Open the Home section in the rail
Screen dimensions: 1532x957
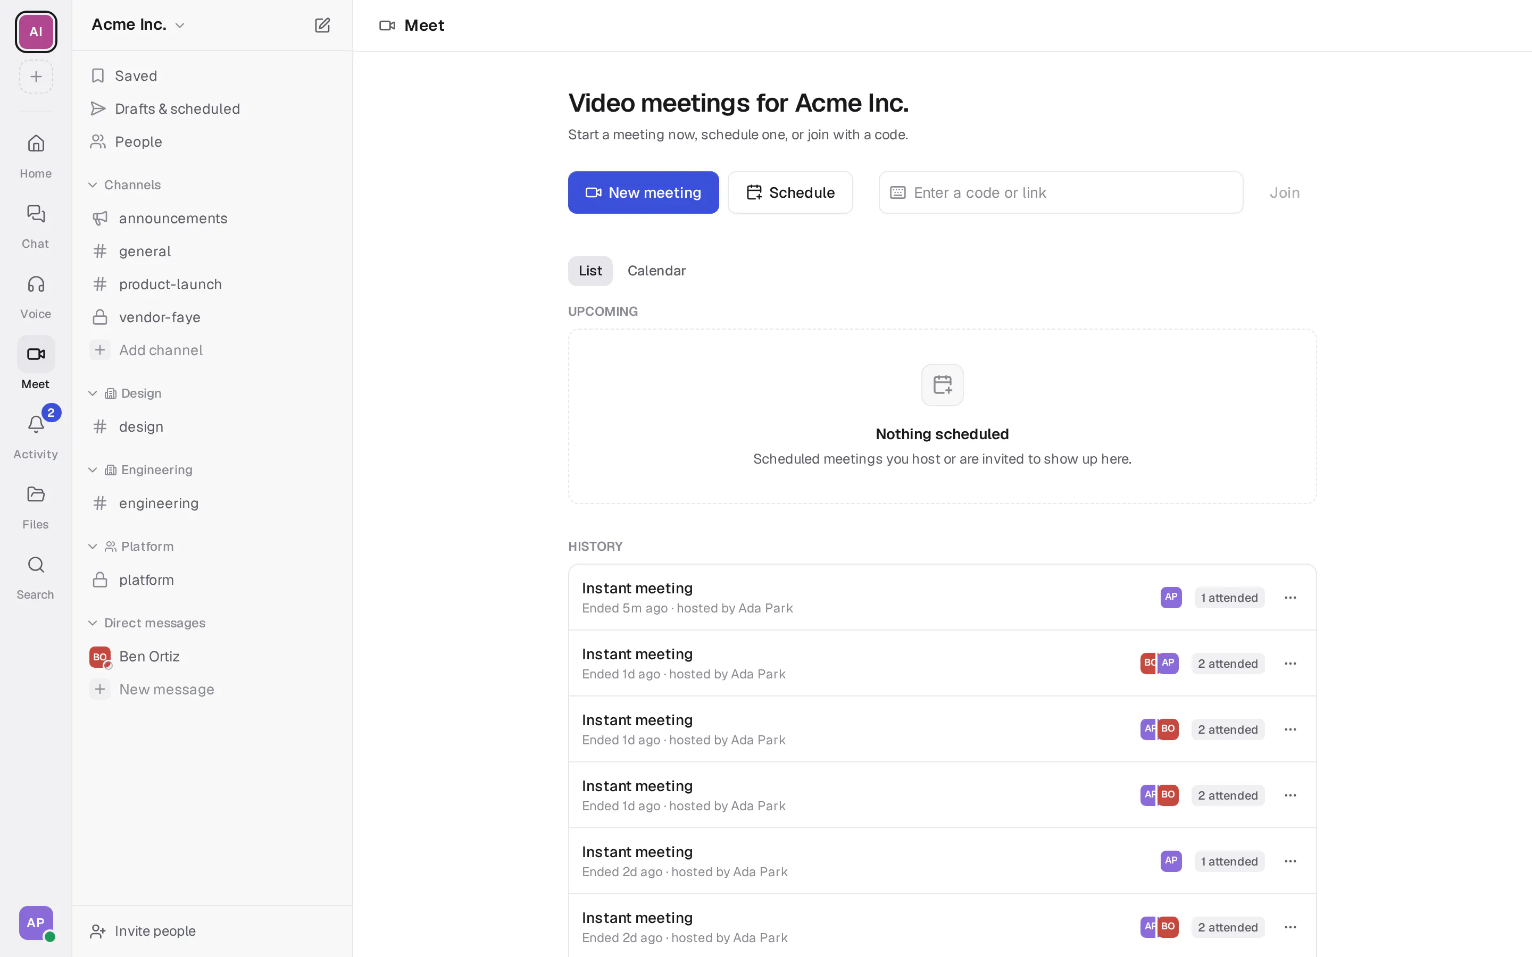click(36, 156)
